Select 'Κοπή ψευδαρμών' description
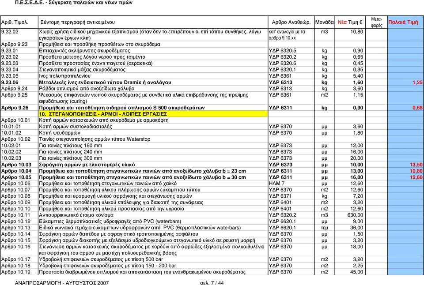 point(60,133)
